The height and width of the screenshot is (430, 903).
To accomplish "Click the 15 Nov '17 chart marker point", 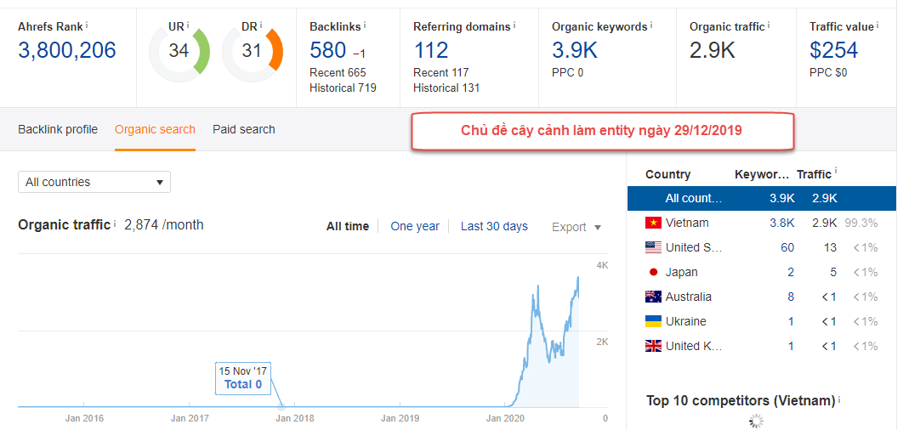I will pyautogui.click(x=281, y=407).
